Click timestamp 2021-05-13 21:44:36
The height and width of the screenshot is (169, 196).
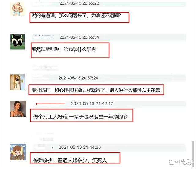point(80,147)
